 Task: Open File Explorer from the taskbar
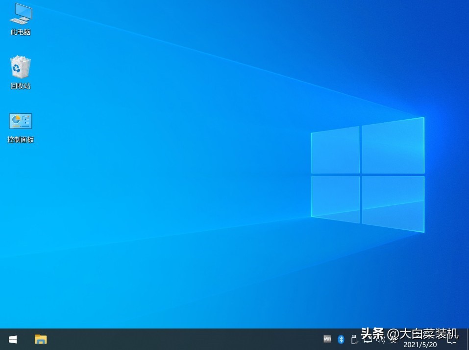[41, 339]
